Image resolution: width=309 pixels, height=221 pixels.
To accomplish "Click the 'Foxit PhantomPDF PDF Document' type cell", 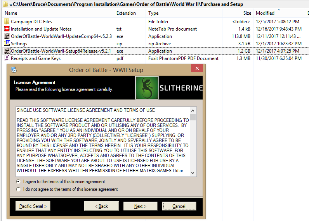I will 183,58.
